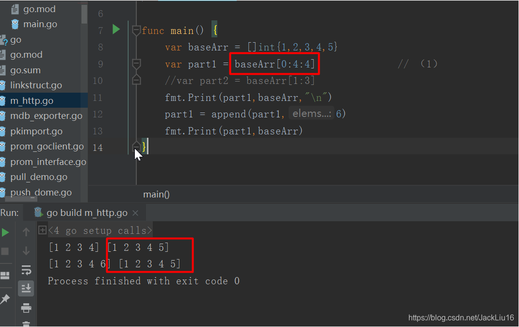Image resolution: width=519 pixels, height=327 pixels.
Task: Open the JackLiu16 CSDN blog link
Action: (x=461, y=317)
